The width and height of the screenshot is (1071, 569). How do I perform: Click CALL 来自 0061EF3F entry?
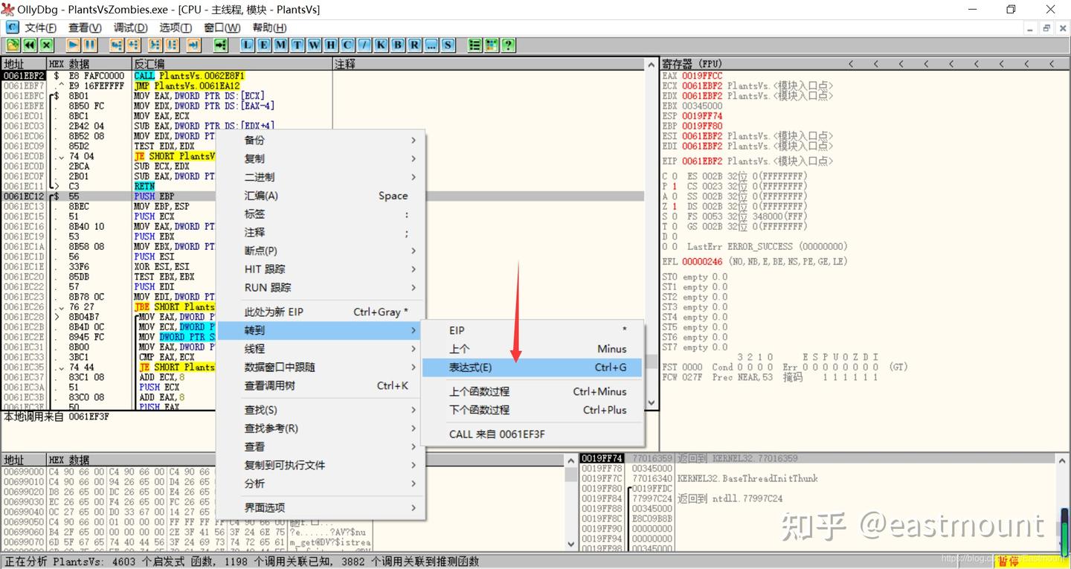point(495,434)
